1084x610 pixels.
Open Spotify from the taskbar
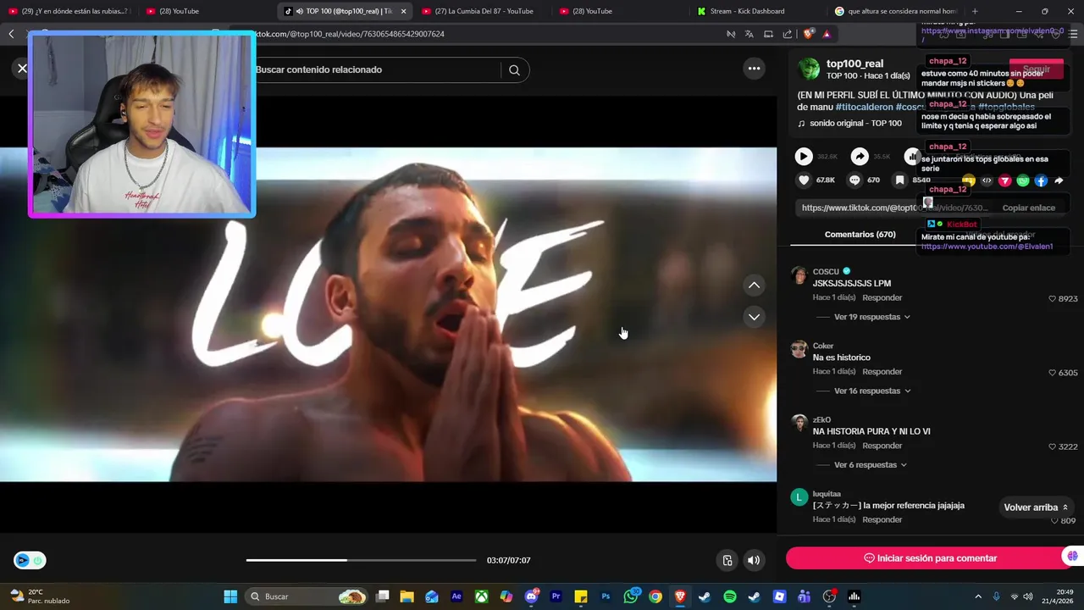tap(730, 596)
